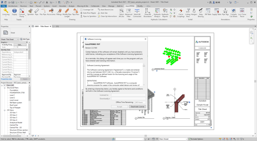Open the Sheet: Title Sheet dropdown
This screenshot has width=257, height=141.
coord(10,39)
